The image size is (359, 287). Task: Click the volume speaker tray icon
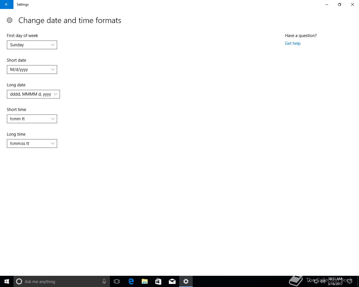(x=323, y=281)
